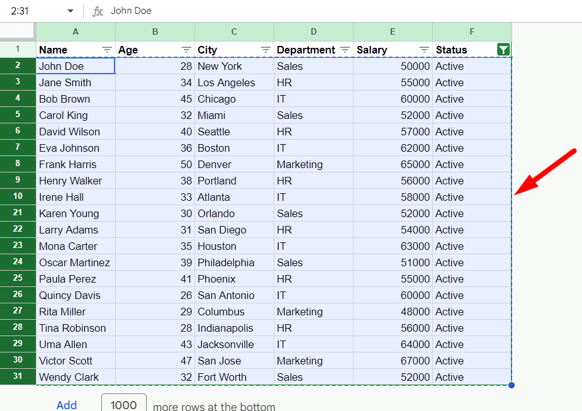Click Jane Smith's Active status cell

pyautogui.click(x=472, y=82)
